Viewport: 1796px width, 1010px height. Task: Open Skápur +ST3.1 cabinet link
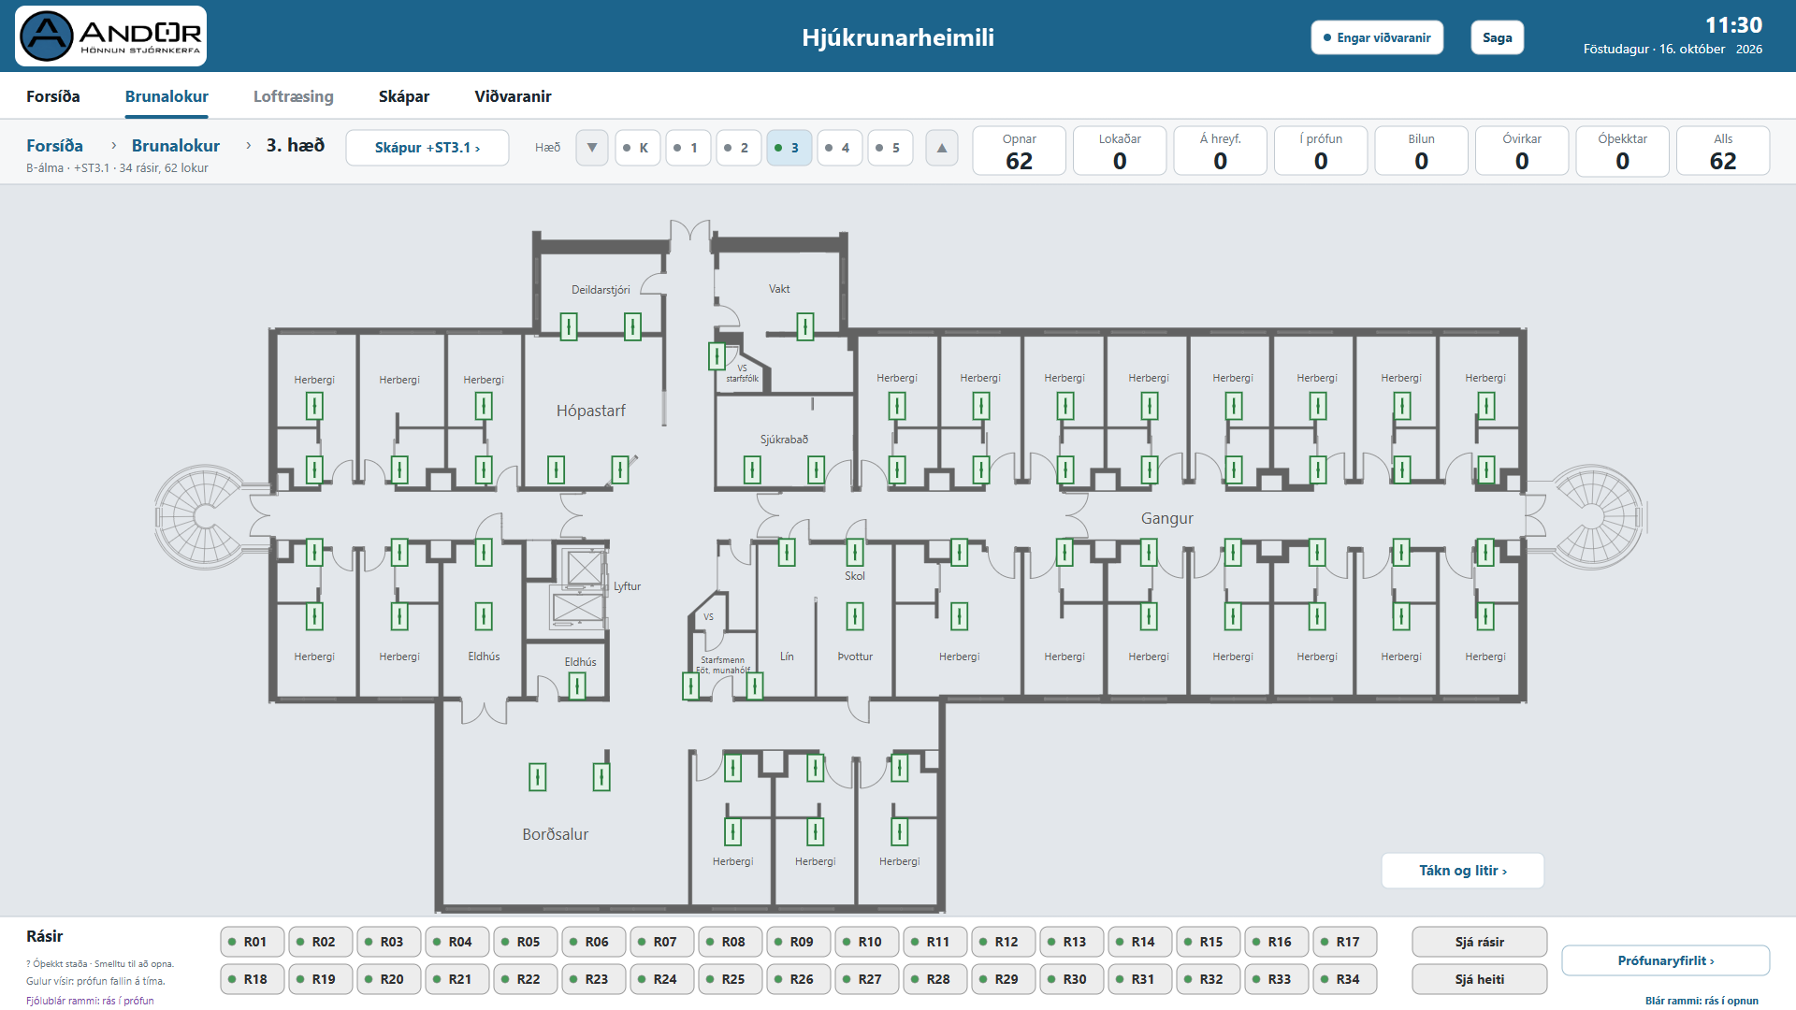point(427,148)
